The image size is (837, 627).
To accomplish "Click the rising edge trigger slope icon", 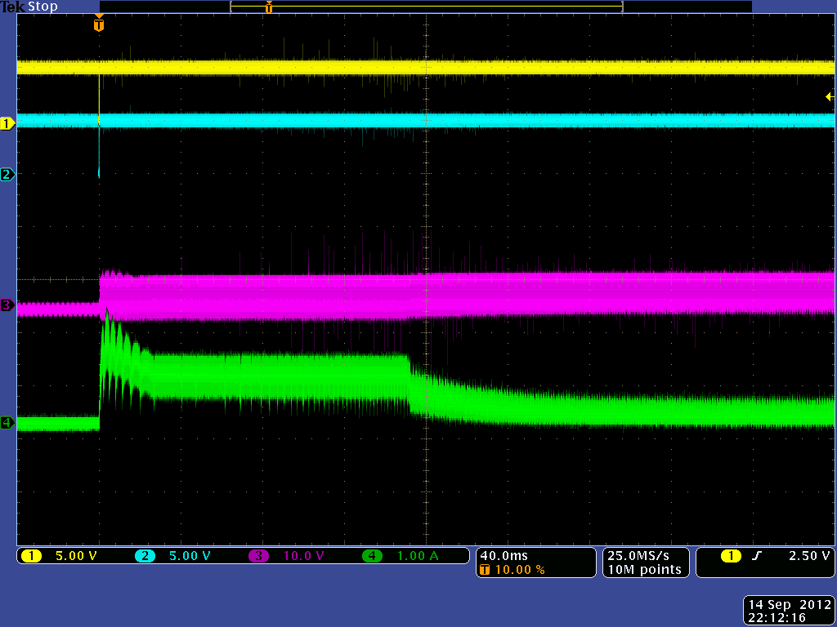I will (756, 556).
